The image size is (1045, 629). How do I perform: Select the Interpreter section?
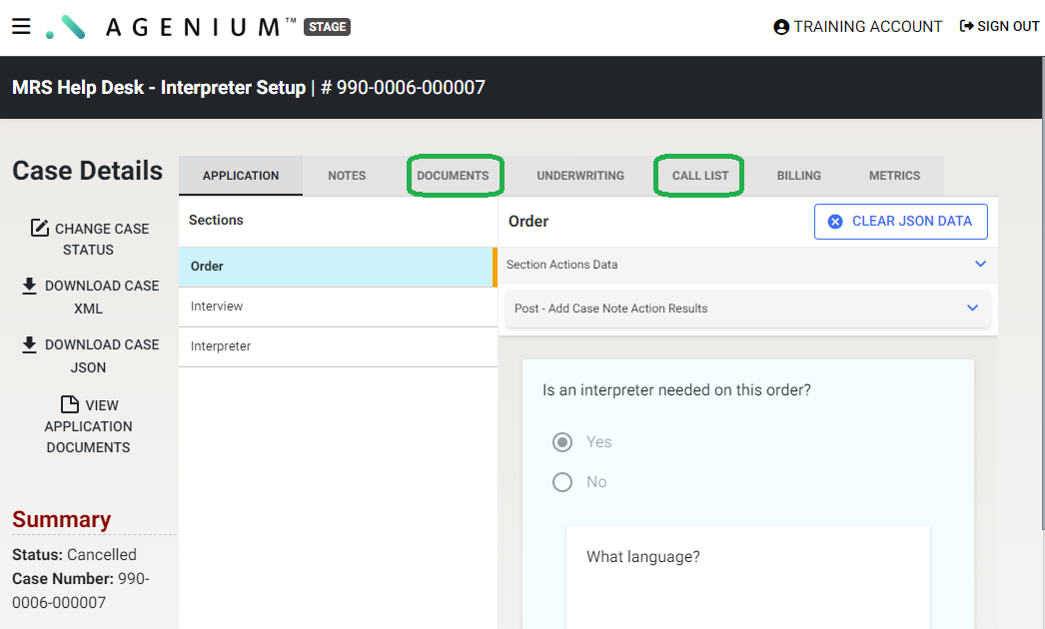tap(338, 346)
